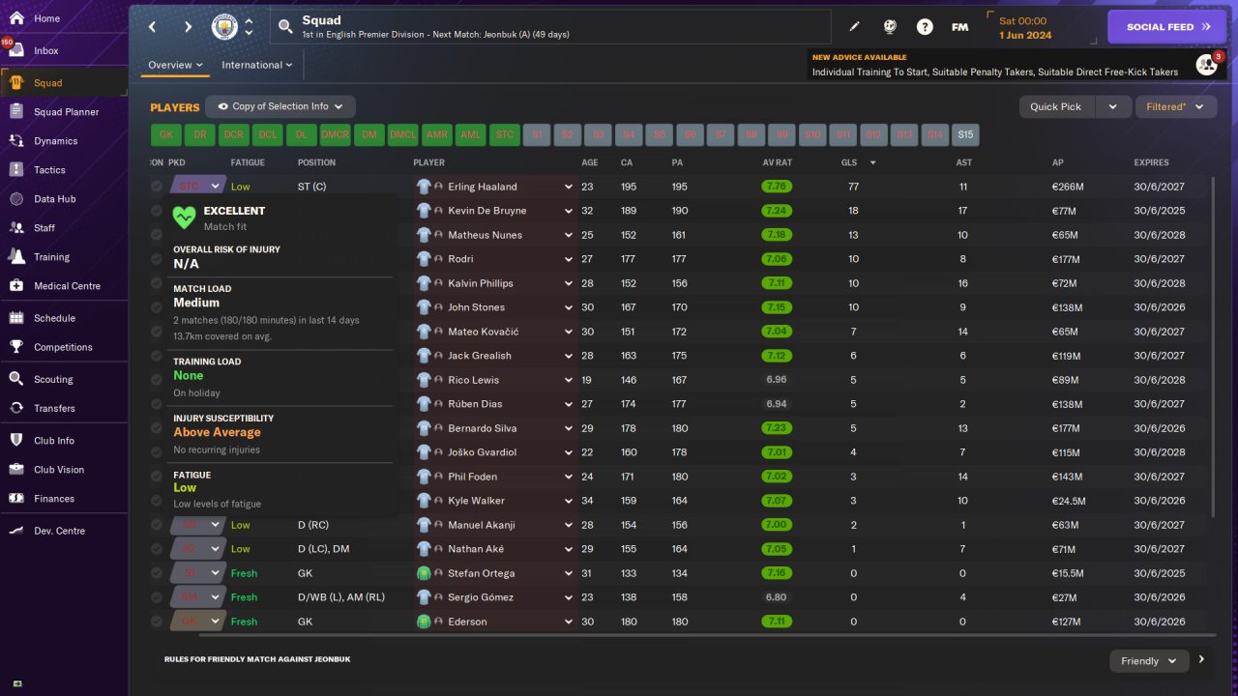This screenshot has width=1238, height=696.
Task: Open the Competitions trophy icon
Action: (16, 347)
